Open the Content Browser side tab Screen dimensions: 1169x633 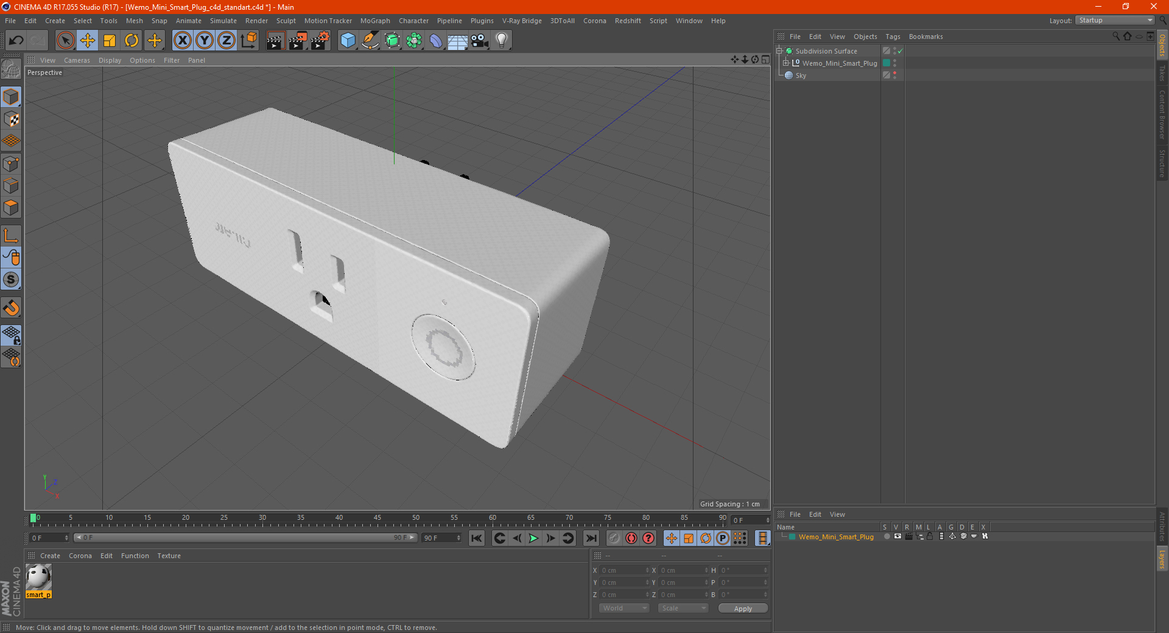pos(1162,114)
